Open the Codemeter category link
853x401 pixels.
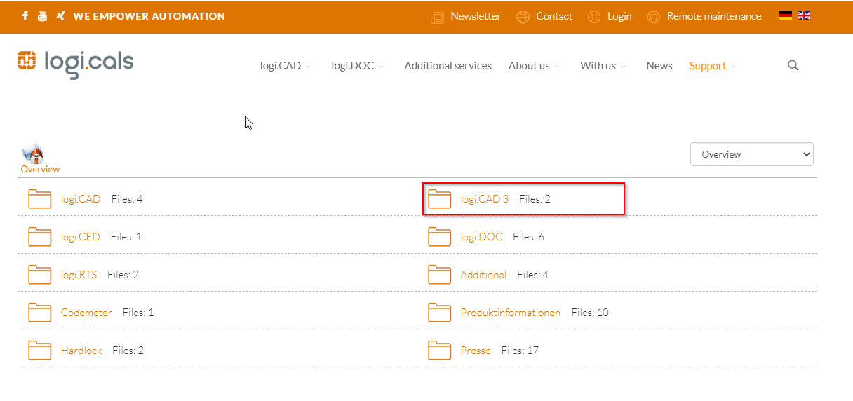coord(86,313)
